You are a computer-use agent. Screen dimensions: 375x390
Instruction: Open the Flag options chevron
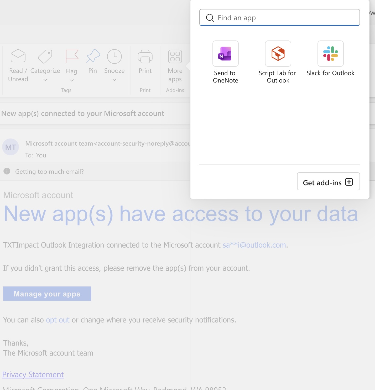coord(71,79)
